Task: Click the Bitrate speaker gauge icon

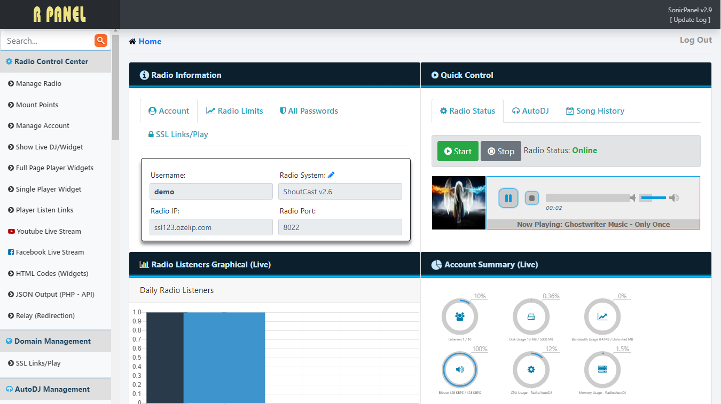Action: pyautogui.click(x=459, y=369)
